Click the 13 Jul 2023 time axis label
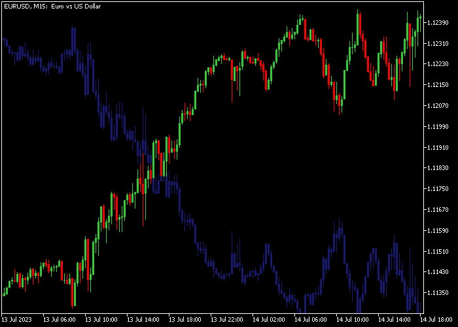The image size is (458, 327). pos(16,319)
